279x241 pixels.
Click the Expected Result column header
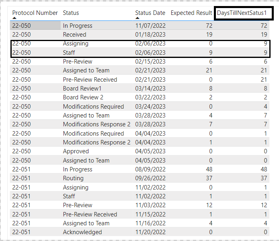point(191,13)
